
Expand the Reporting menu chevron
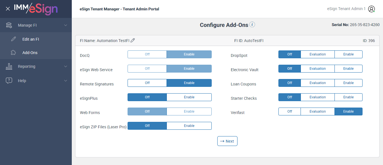(x=66, y=66)
